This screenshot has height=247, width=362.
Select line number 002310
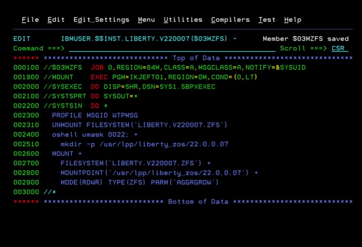point(26,125)
